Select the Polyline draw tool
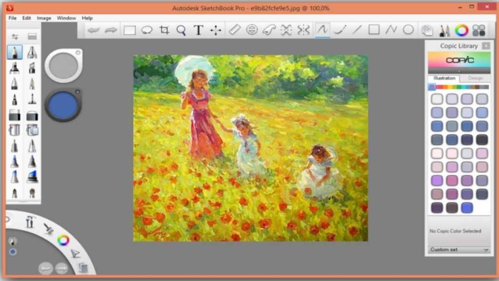Image resolution: width=499 pixels, height=281 pixels. pyautogui.click(x=391, y=30)
